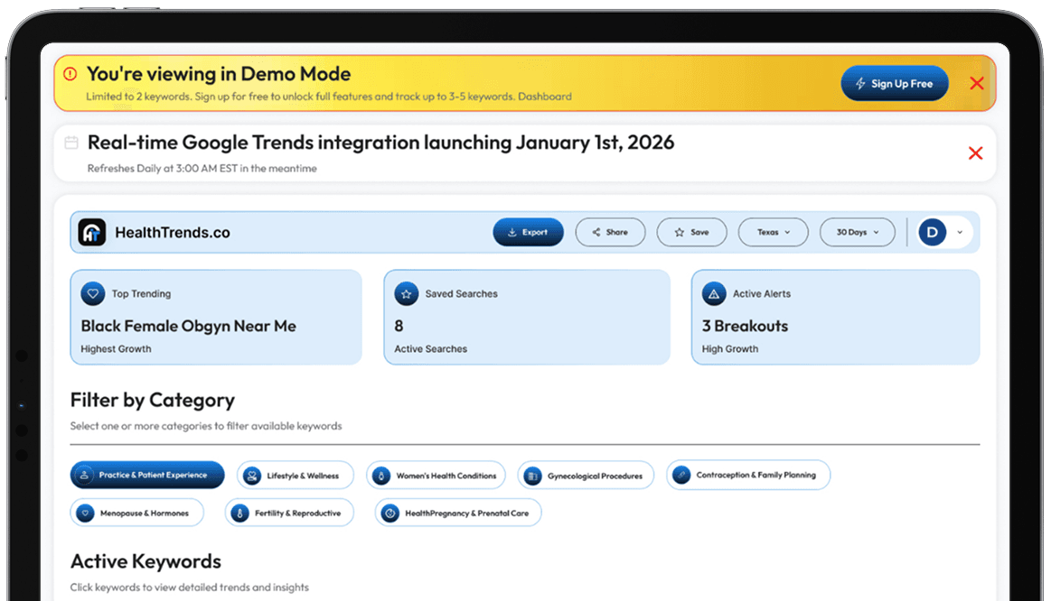Click the alert triangle icon on Active Alerts
This screenshot has height=601, width=1051.
point(713,293)
